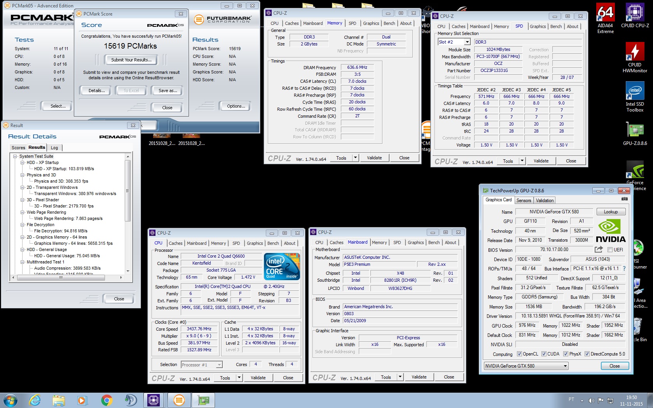
Task: Click the Intel Core 2 Quad logo
Action: (282, 266)
